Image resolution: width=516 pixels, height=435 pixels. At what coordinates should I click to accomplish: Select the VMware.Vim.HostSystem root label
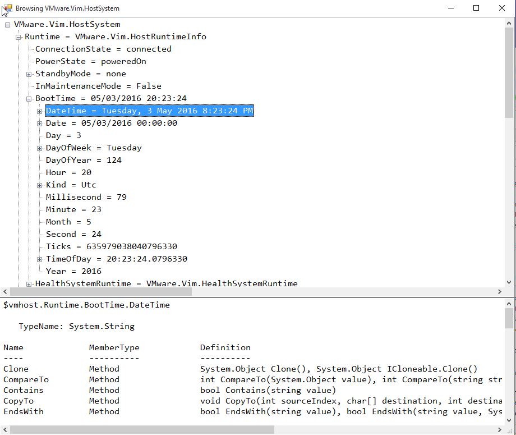[67, 24]
